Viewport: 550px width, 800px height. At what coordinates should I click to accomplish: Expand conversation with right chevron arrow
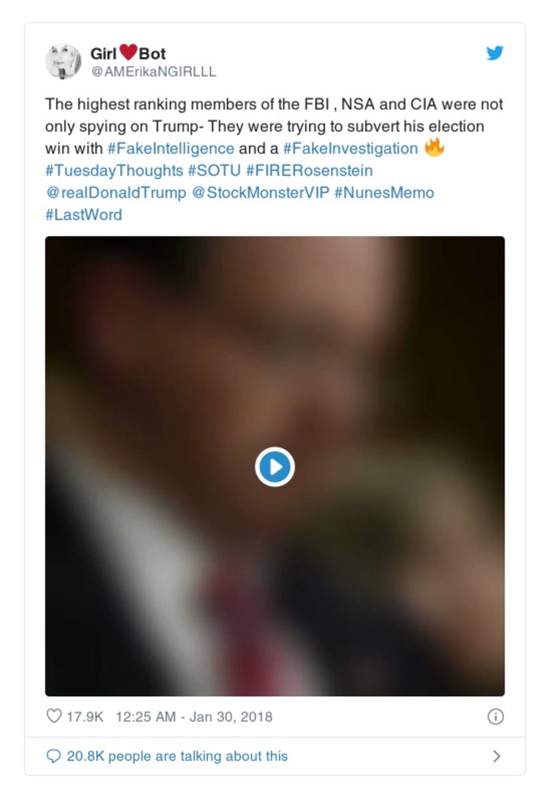click(x=496, y=756)
